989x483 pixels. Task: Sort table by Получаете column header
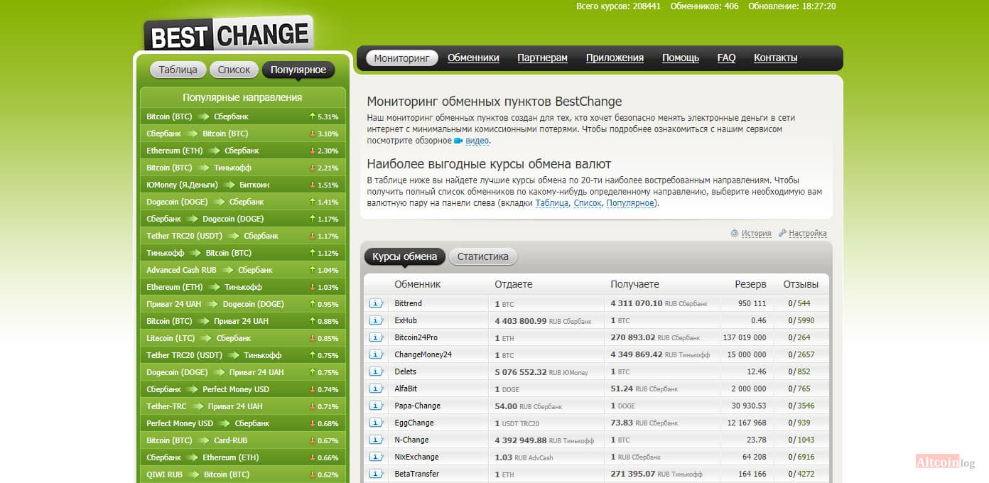635,284
